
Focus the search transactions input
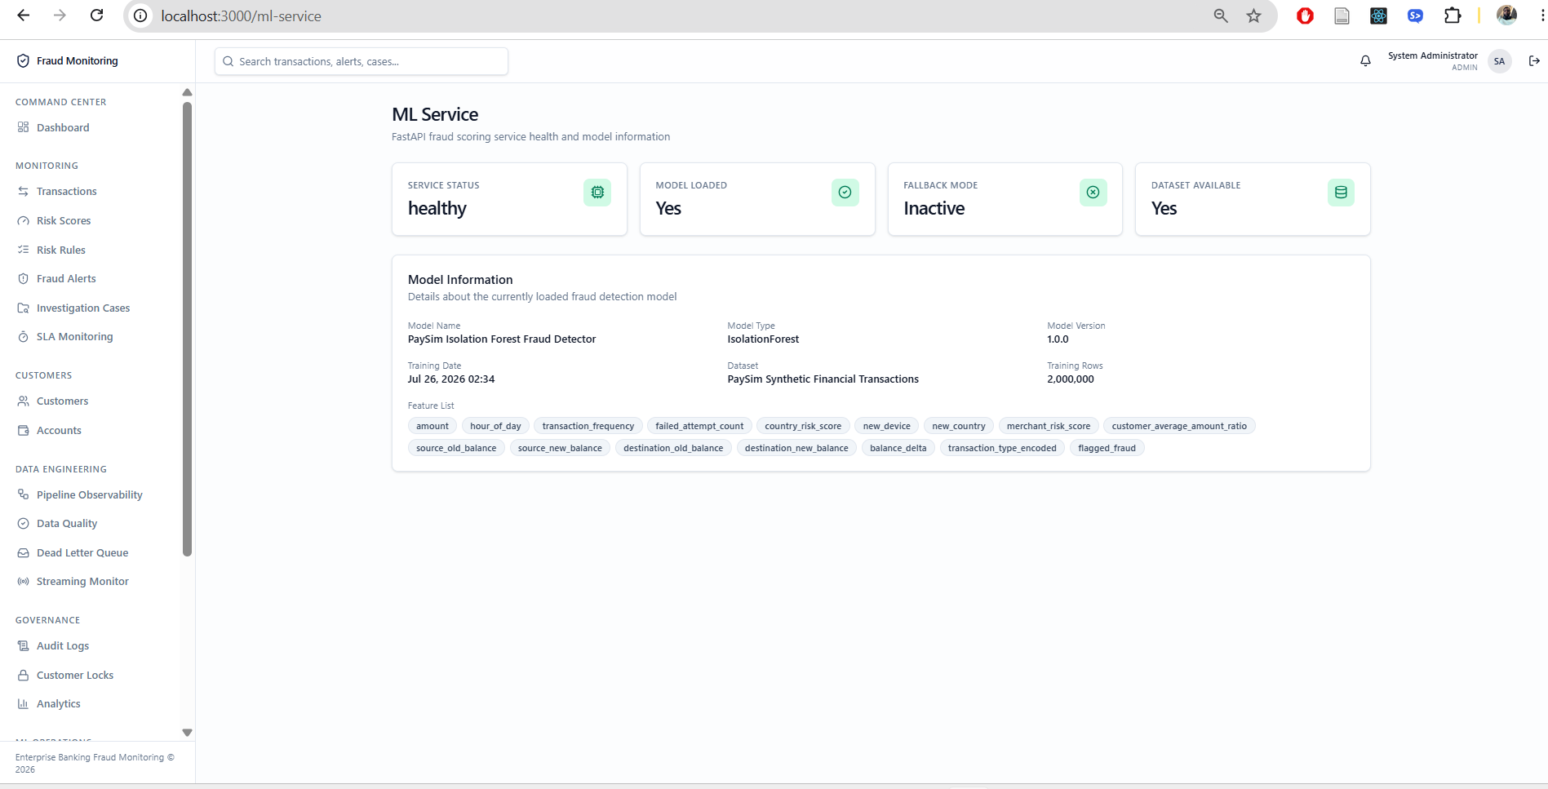pyautogui.click(x=361, y=61)
